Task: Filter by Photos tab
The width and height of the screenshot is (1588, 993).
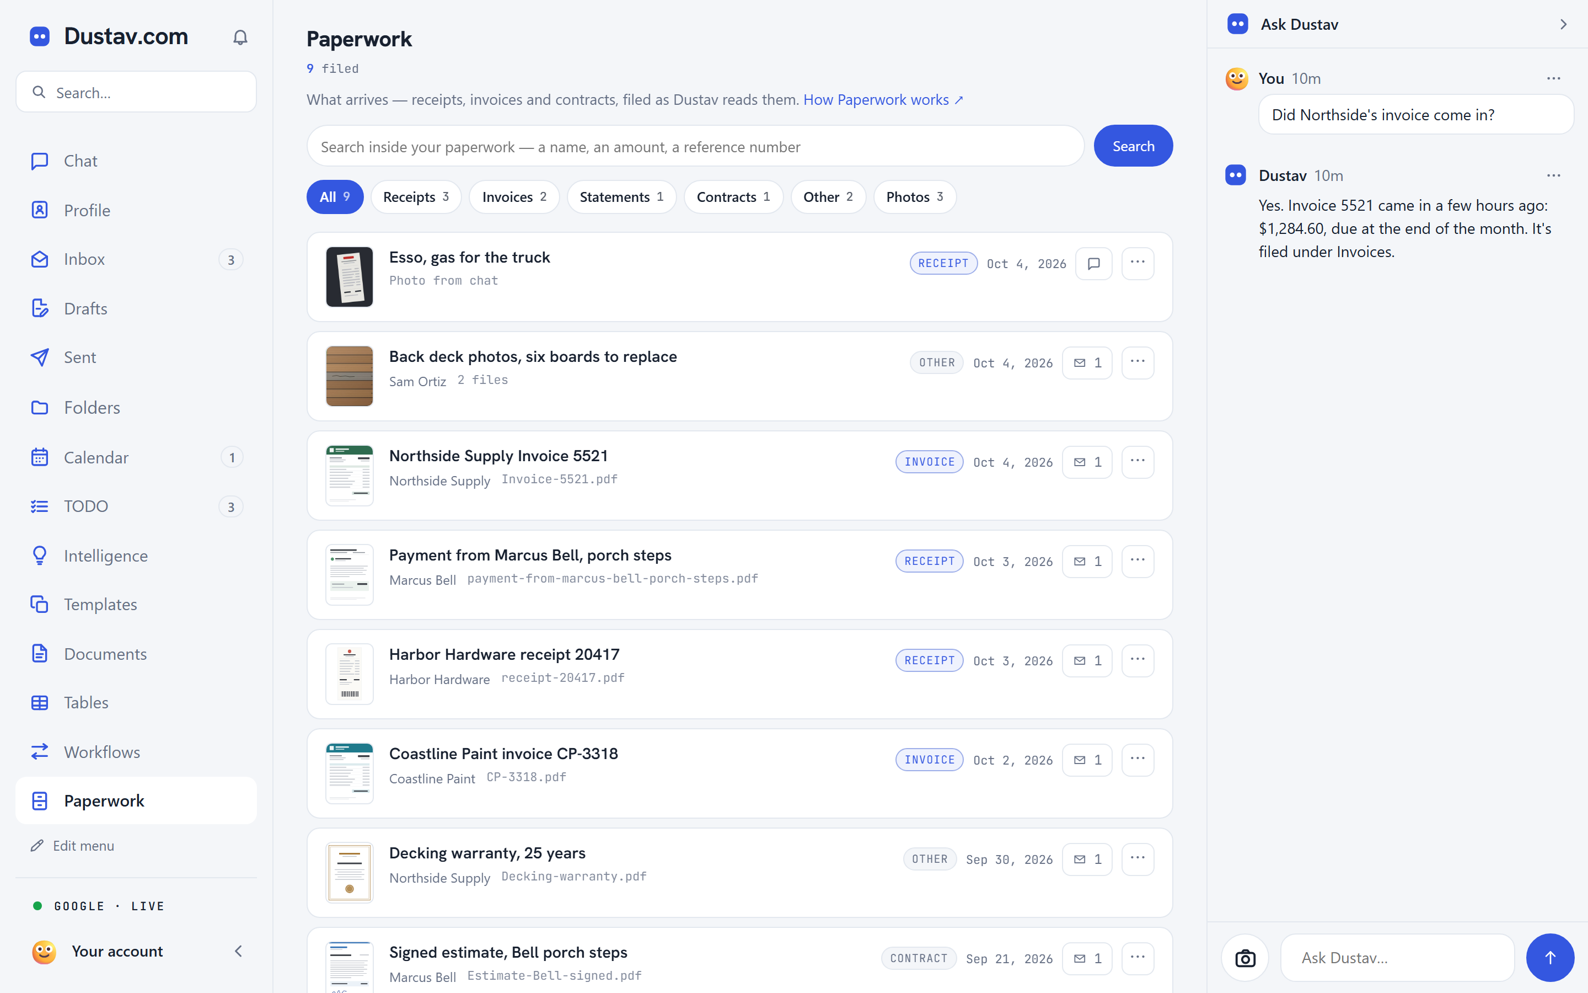Action: (x=915, y=197)
